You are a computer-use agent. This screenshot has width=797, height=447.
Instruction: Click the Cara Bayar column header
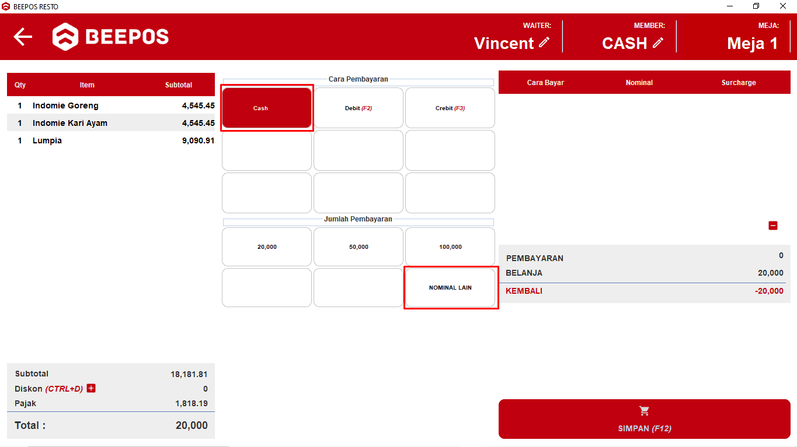click(545, 83)
